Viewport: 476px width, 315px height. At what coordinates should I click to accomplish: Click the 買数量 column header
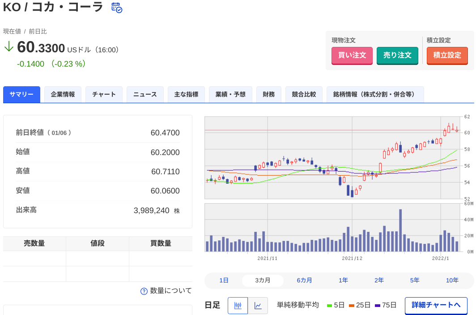pos(161,244)
